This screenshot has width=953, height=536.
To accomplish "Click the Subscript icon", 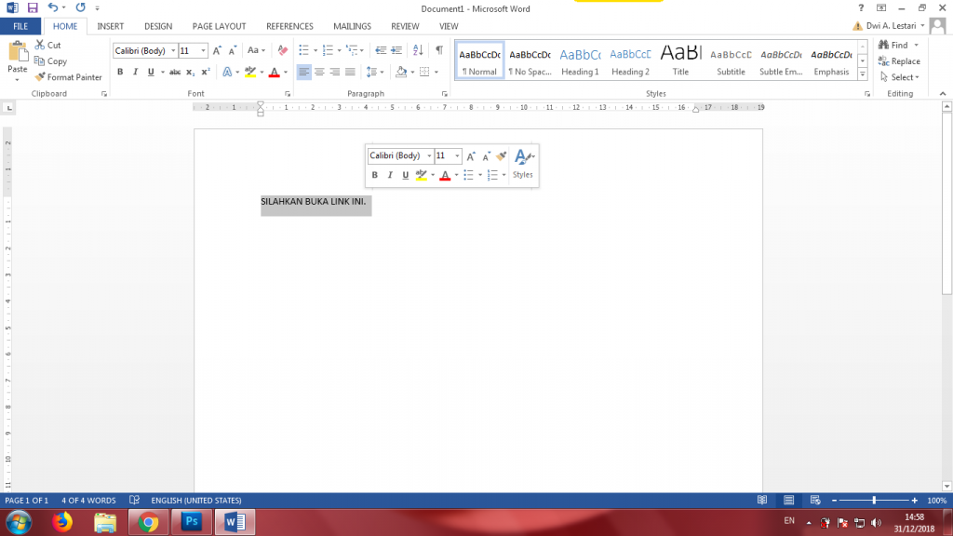I will (x=190, y=72).
